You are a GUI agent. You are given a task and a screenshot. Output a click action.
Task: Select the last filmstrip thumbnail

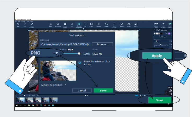coord(54,100)
